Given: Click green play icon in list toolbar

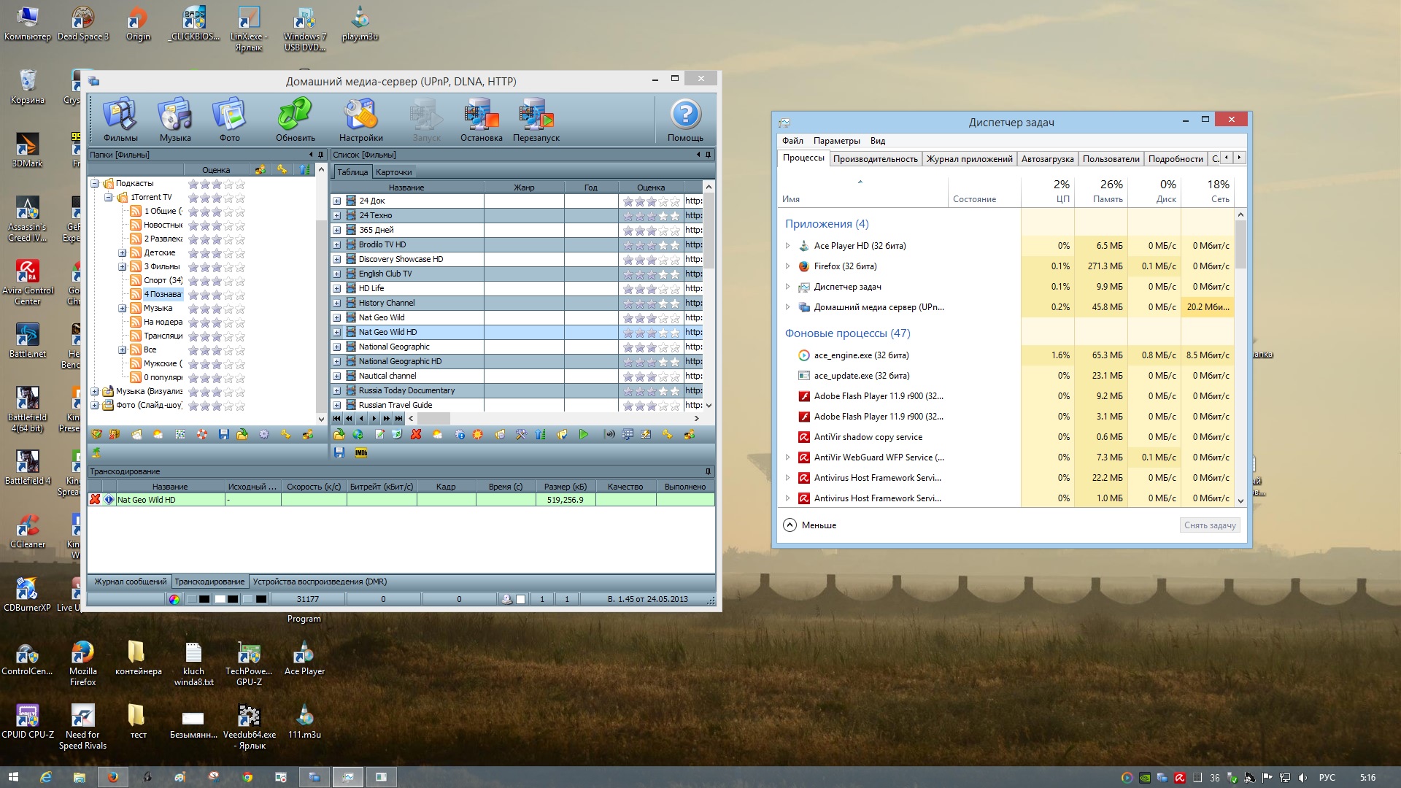Looking at the screenshot, I should coord(584,435).
